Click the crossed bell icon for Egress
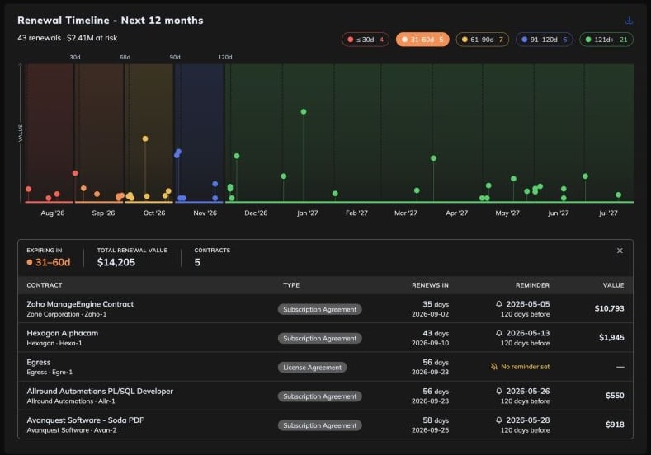Screen dimensions: 651x455 click(494, 367)
